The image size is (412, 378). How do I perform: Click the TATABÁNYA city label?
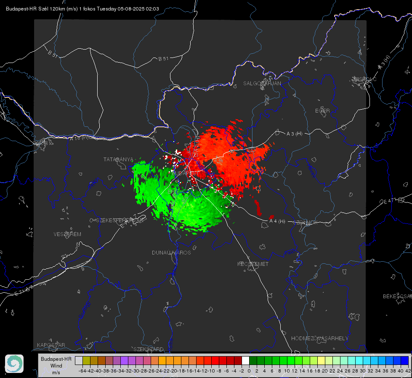[118, 160]
